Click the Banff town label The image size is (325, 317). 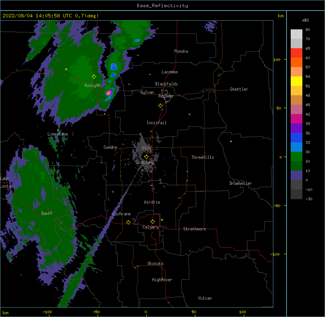click(x=47, y=213)
